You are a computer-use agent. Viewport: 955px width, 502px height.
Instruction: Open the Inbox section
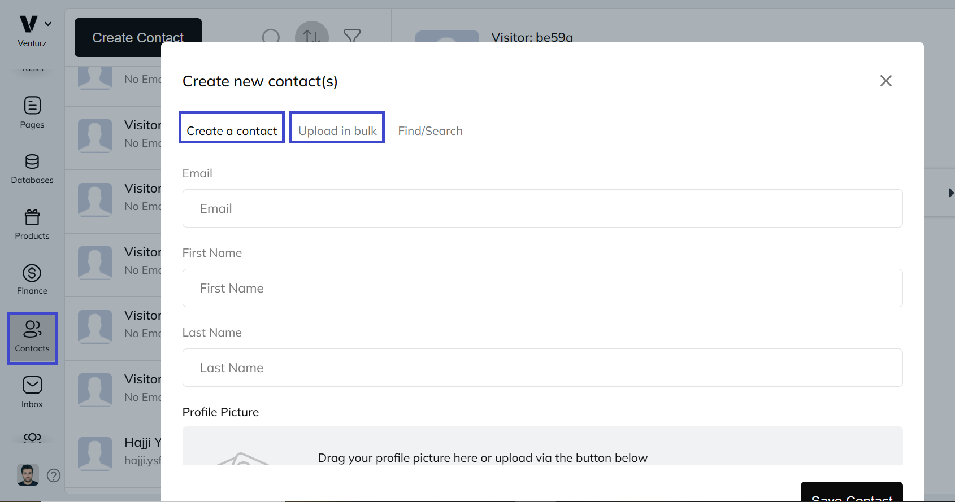[32, 392]
